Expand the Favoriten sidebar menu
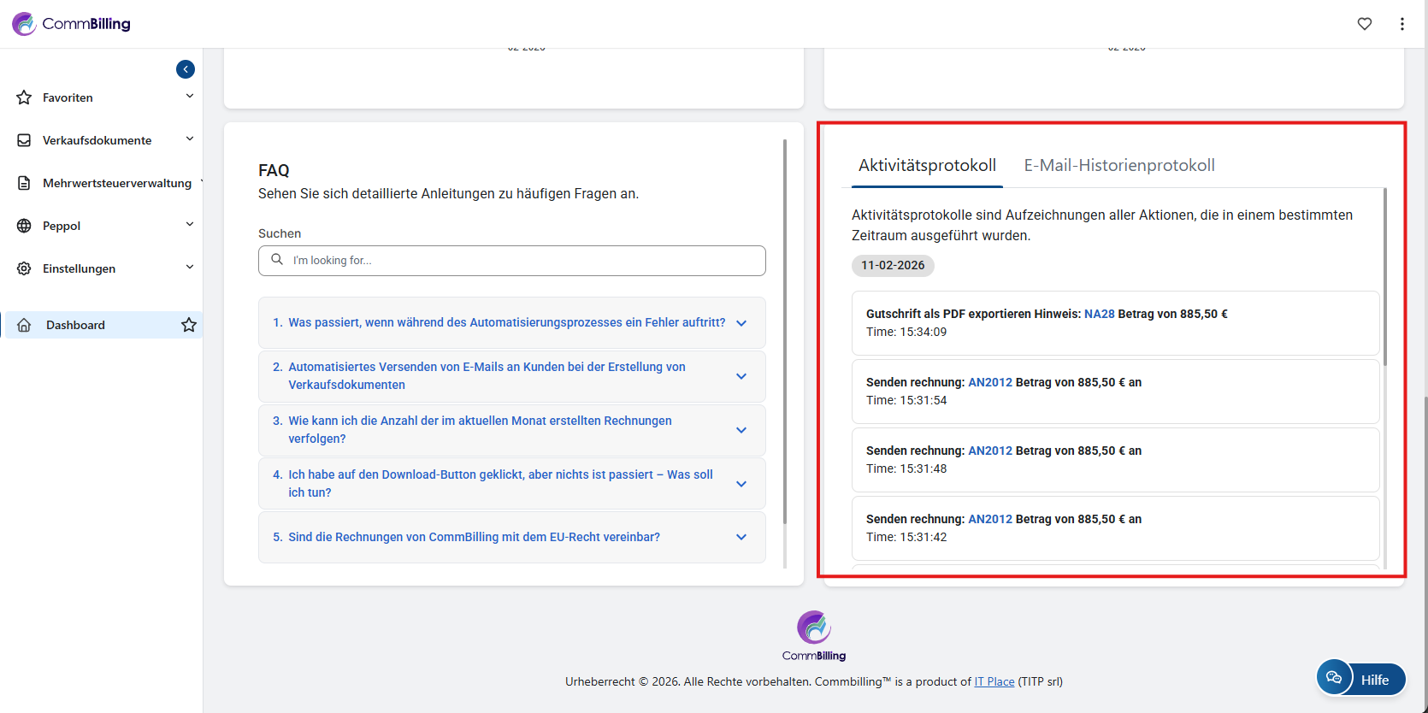This screenshot has width=1428, height=713. click(189, 97)
